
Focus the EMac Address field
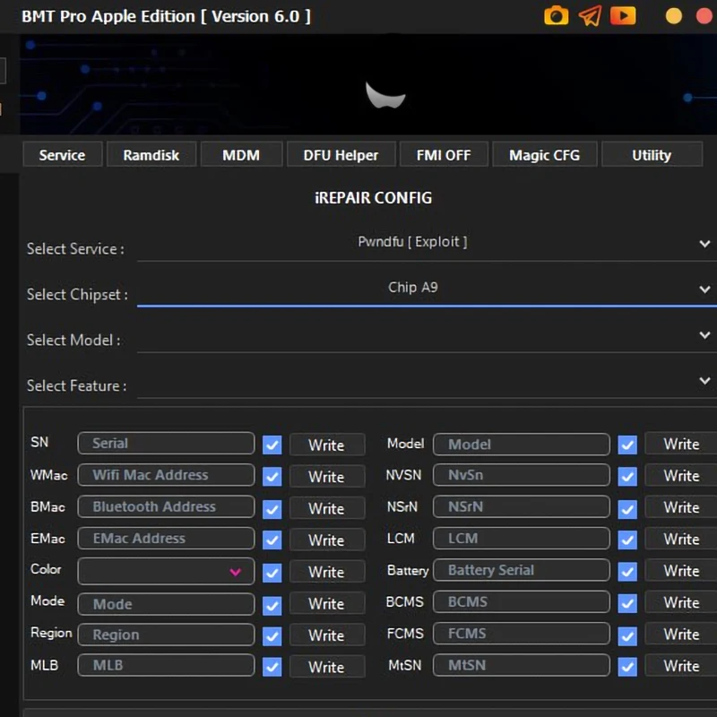pos(166,539)
